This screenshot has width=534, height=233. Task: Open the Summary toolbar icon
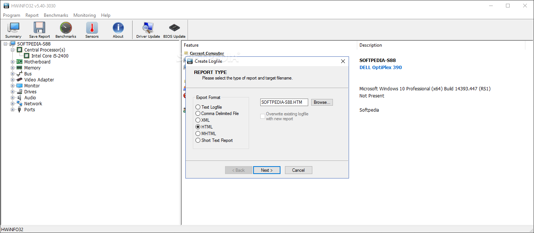tap(13, 28)
